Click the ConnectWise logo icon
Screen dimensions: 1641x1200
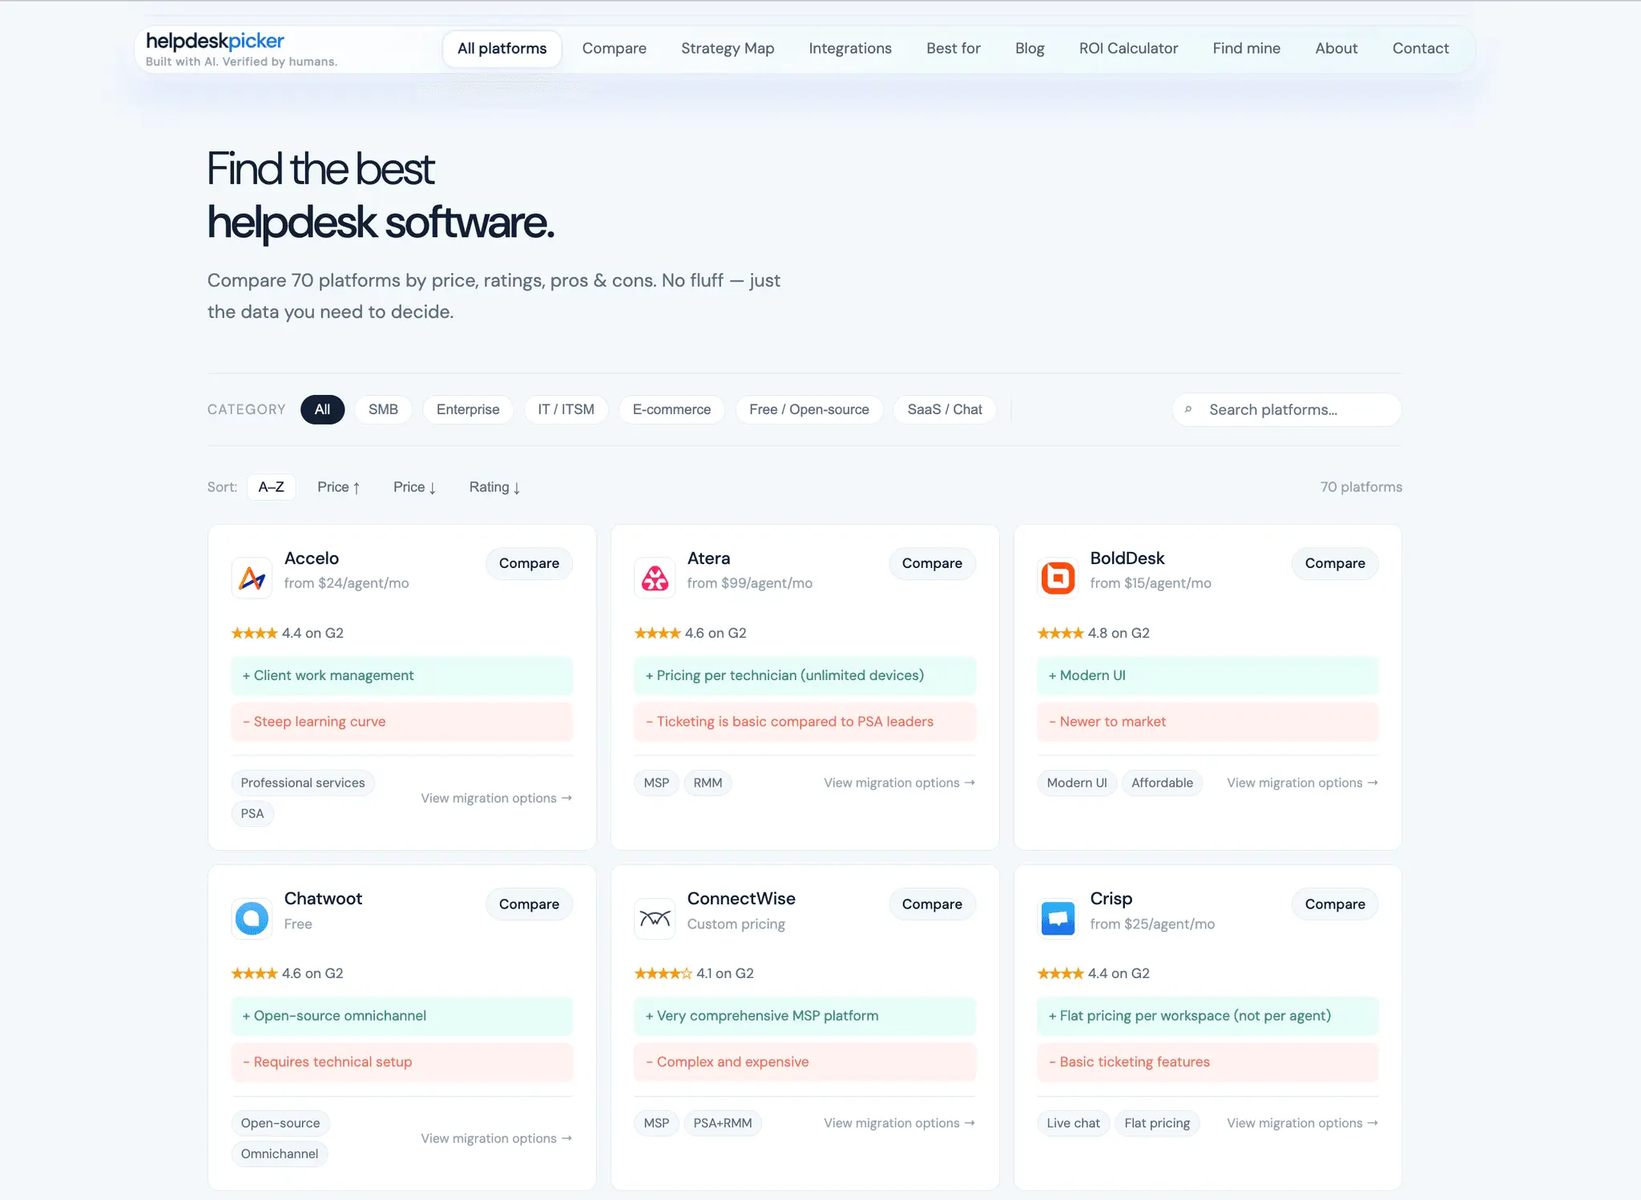(655, 918)
